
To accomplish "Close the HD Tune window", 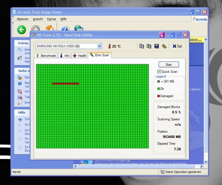I will point(185,35).
